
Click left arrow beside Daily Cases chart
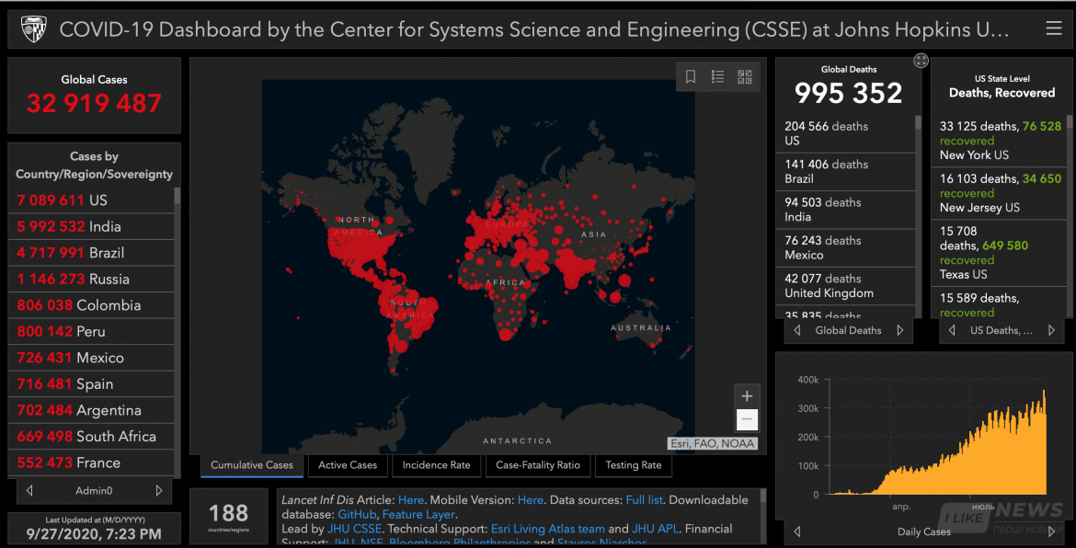point(796,531)
